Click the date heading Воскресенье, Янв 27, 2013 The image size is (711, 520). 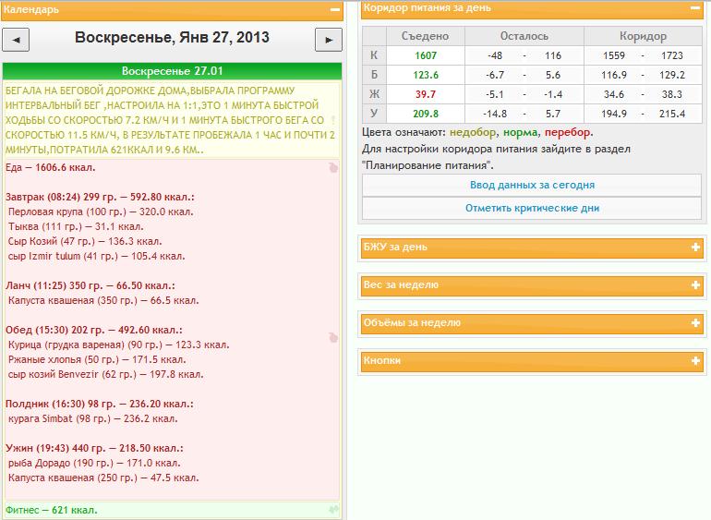[x=172, y=37]
